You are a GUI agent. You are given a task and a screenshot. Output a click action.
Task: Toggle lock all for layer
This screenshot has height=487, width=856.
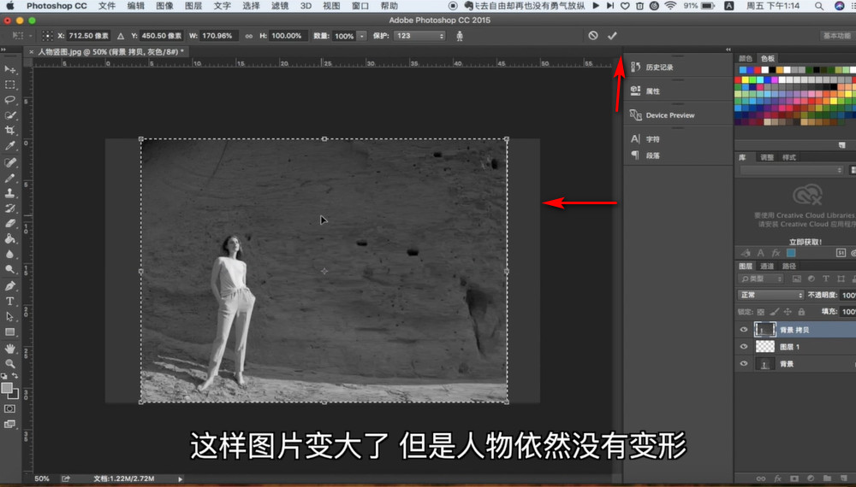[801, 312]
